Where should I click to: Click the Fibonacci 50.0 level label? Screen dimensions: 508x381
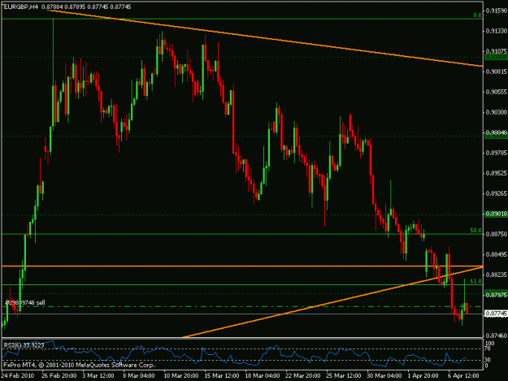point(475,230)
